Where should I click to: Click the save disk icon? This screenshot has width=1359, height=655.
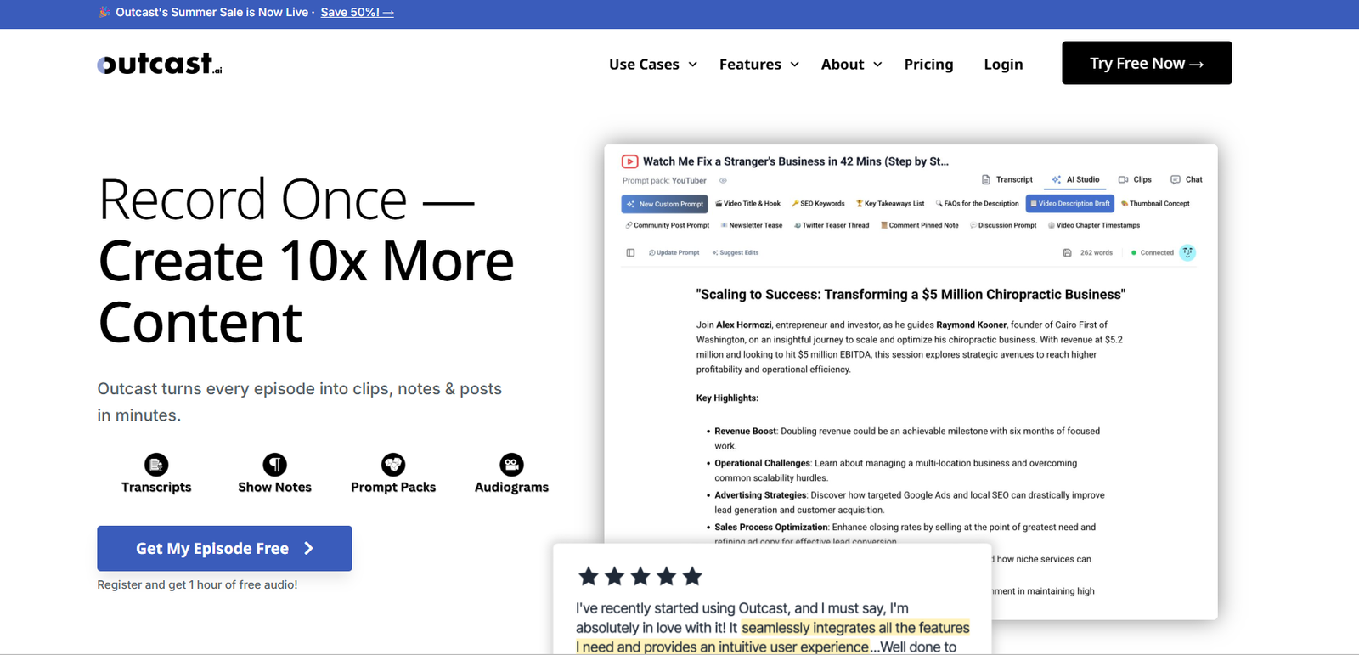tap(1068, 253)
